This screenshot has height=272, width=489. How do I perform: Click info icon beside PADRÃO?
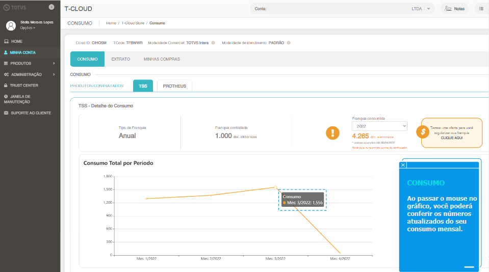click(289, 43)
